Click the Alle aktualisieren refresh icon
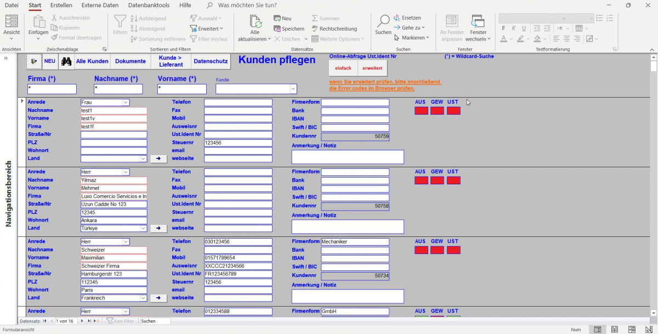The width and height of the screenshot is (658, 334). [255, 22]
